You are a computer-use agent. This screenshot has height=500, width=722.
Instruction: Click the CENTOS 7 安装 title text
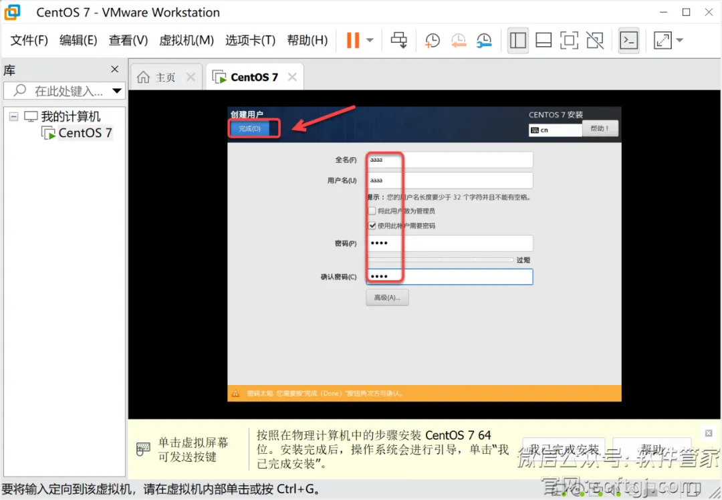(556, 115)
